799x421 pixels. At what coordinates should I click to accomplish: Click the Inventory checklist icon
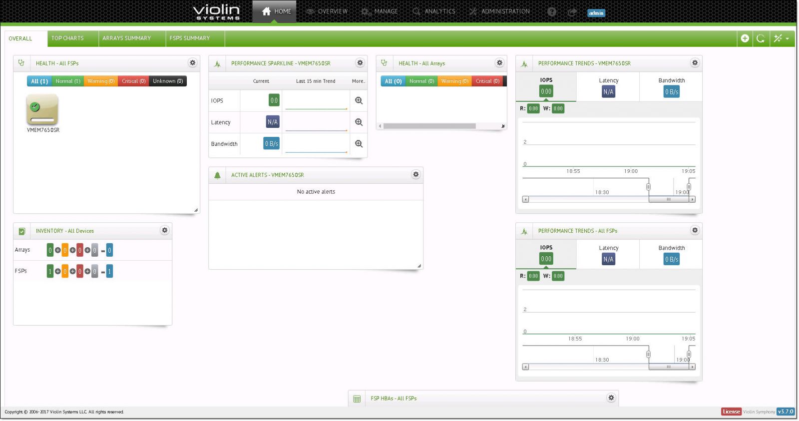coord(22,231)
